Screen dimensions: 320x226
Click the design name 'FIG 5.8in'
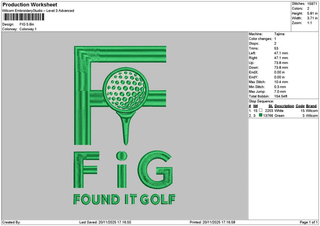pyautogui.click(x=27, y=25)
